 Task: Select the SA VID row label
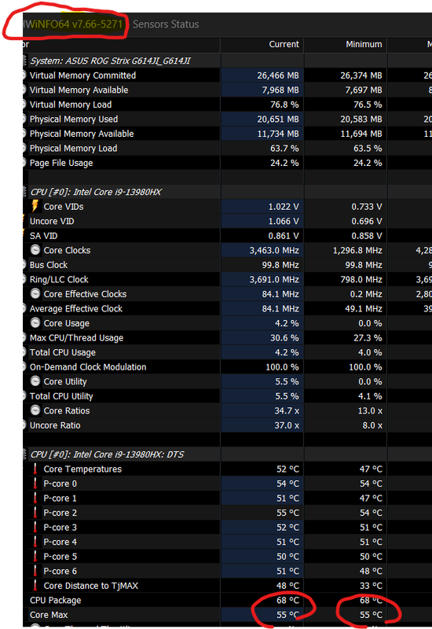pos(43,236)
